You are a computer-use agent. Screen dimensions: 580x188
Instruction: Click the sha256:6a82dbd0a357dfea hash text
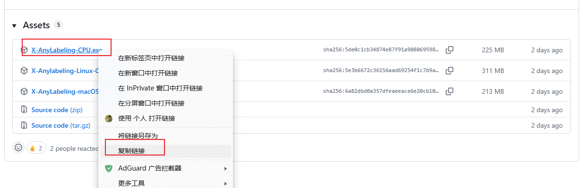pos(381,91)
